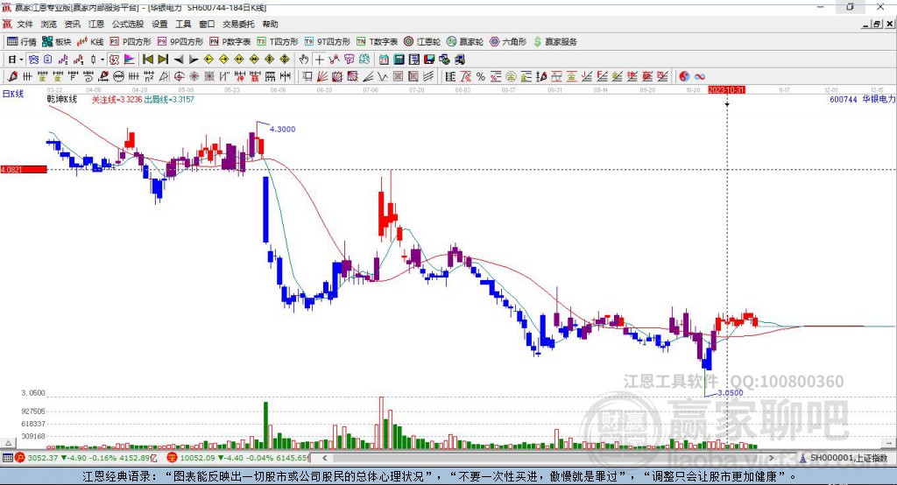Open the 江恩 menu
897x485 pixels.
[96, 24]
